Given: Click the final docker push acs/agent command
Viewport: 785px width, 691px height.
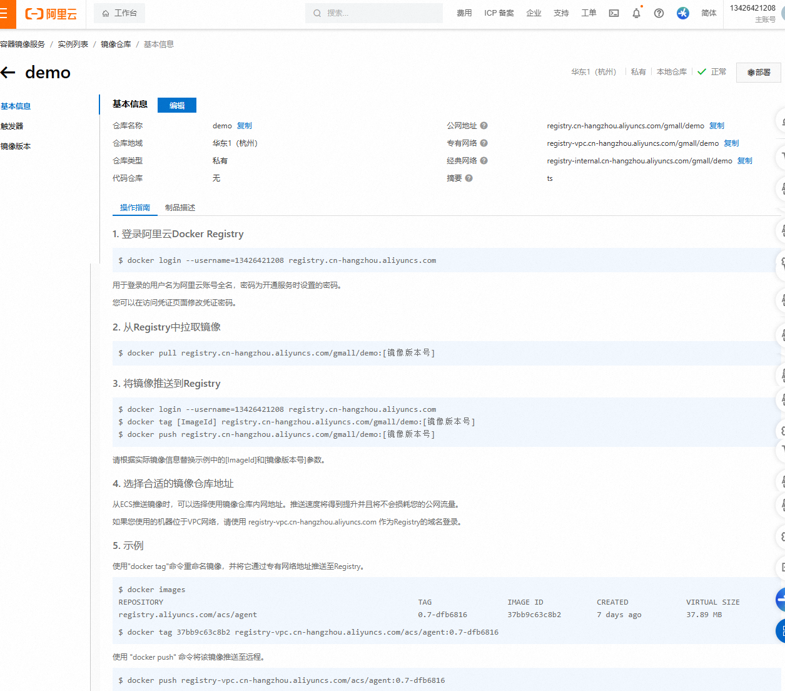Looking at the screenshot, I should 281,680.
